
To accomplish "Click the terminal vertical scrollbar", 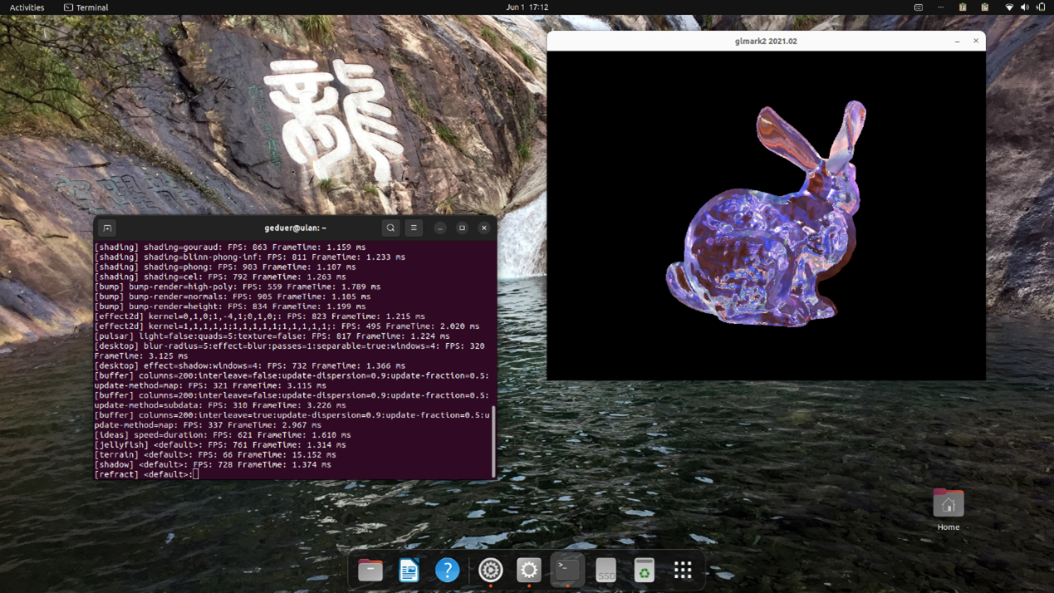I will pyautogui.click(x=493, y=442).
